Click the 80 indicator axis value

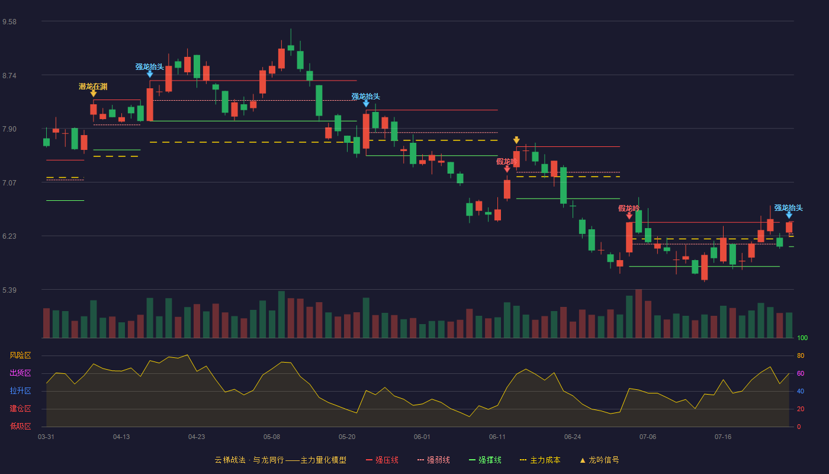pos(801,355)
